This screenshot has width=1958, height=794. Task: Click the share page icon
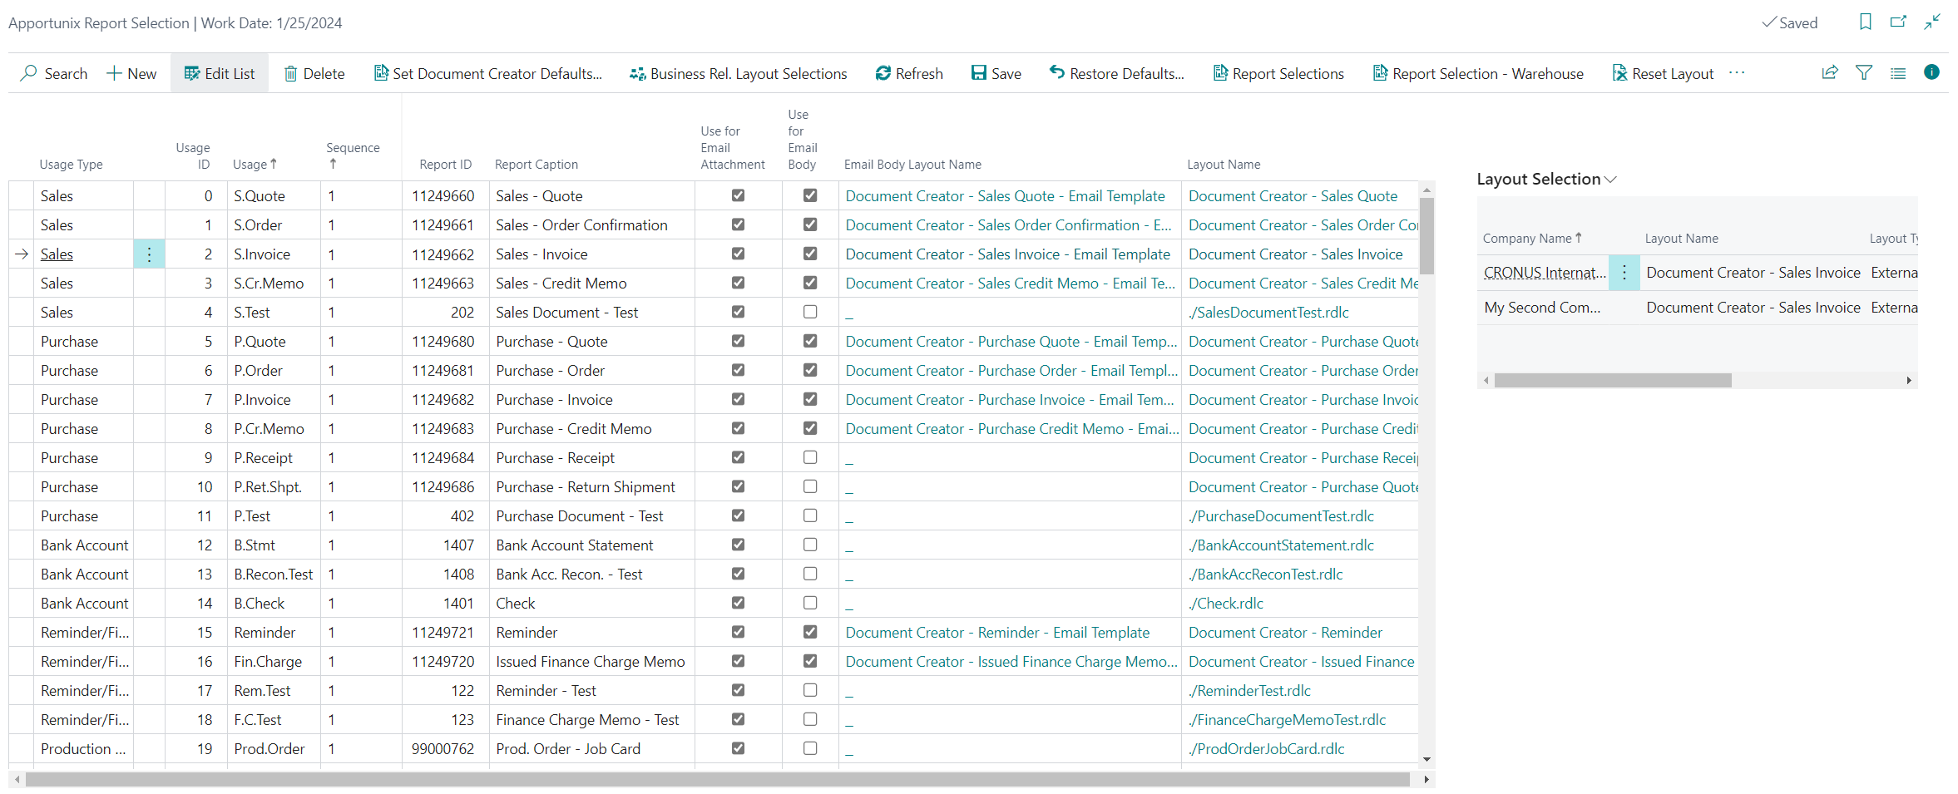pos(1830,73)
